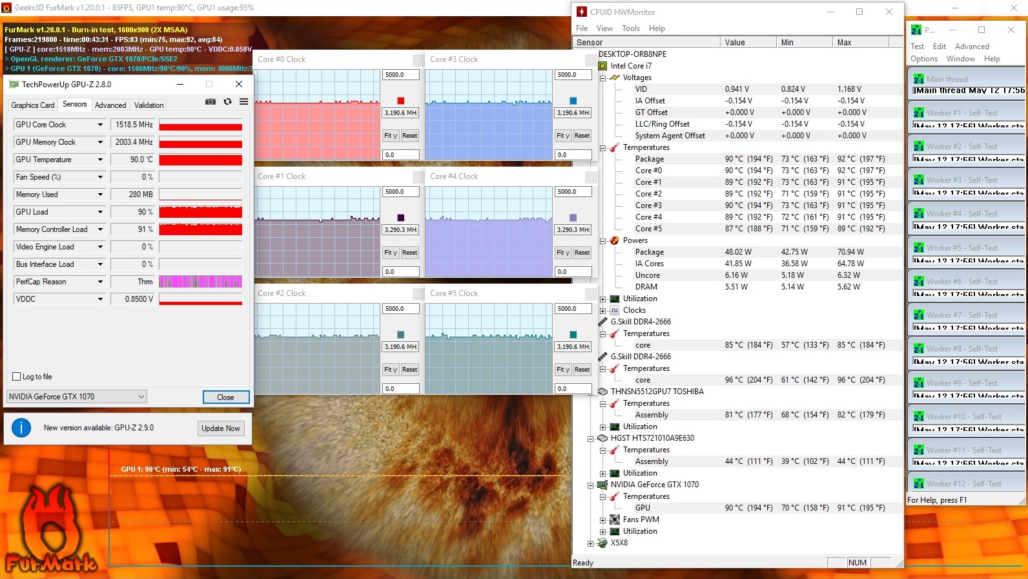This screenshot has height=579, width=1028.
Task: Click Fit y in the Core #3 Clock graph
Action: (563, 136)
